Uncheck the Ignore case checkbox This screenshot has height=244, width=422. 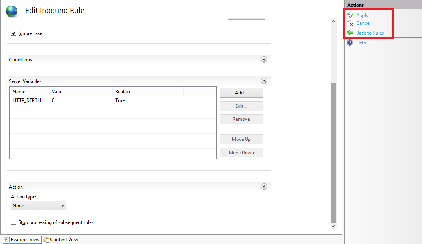click(x=14, y=33)
